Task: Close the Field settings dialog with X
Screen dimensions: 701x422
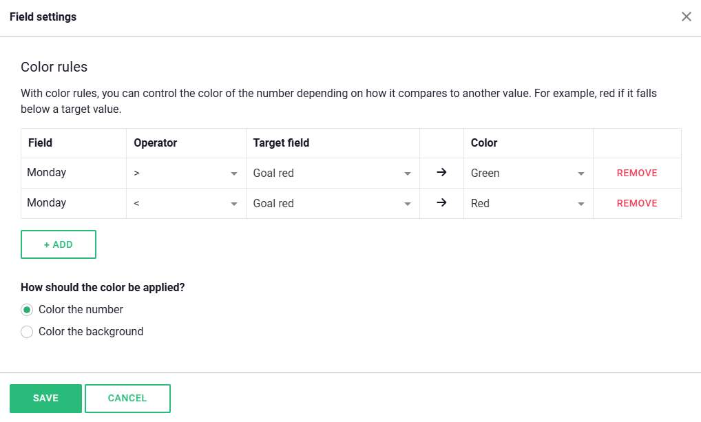Action: pos(686,17)
